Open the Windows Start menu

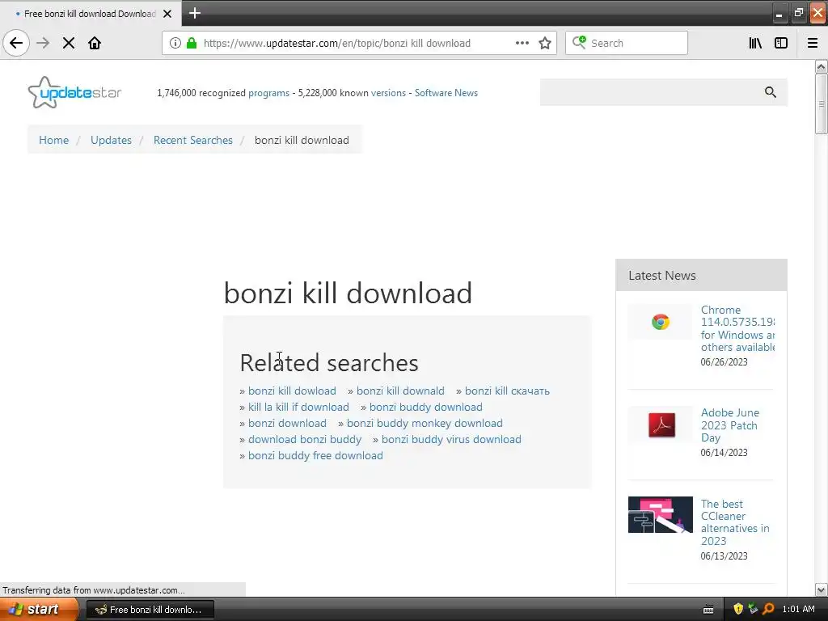point(39,609)
